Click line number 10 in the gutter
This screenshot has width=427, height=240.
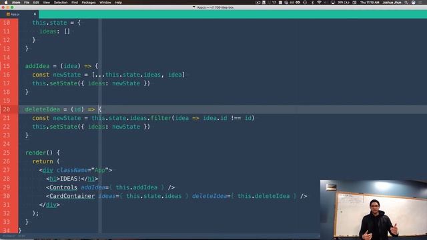pyautogui.click(x=7, y=23)
